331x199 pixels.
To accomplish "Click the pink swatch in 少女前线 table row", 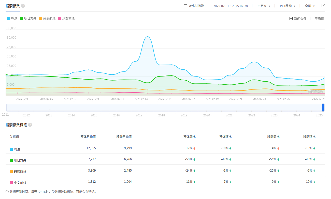I will point(11,183).
